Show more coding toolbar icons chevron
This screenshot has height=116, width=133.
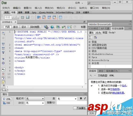[4, 85]
